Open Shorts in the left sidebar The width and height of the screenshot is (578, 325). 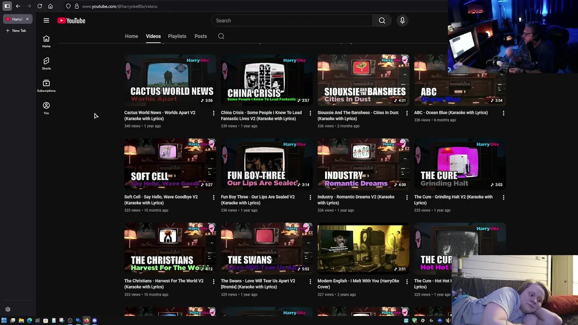[x=46, y=64]
